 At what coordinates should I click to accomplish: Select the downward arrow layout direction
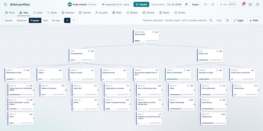pyautogui.click(x=67, y=20)
